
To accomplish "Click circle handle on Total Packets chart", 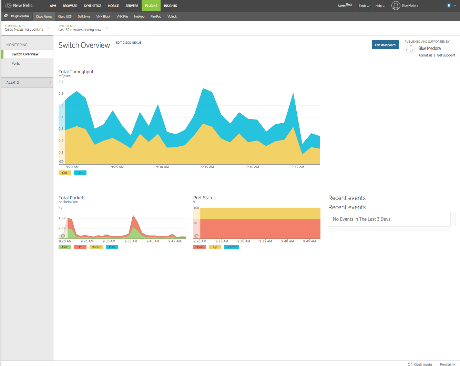I will coord(63,236).
